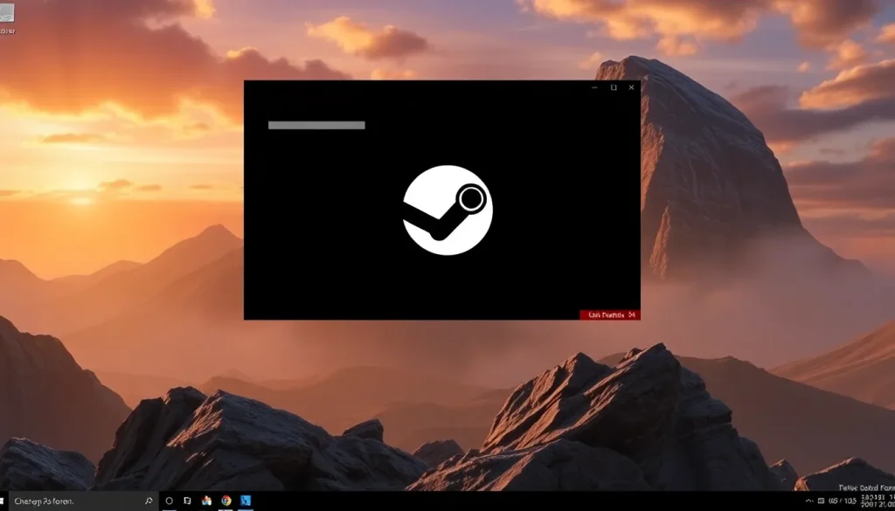895x511 pixels.
Task: Minimize the Steam splash window
Action: pos(595,87)
